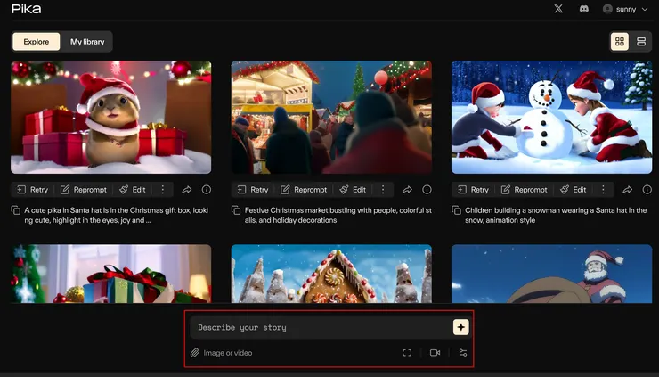Reprompt the snowman children video
Screen dimensions: 659x377
click(524, 190)
